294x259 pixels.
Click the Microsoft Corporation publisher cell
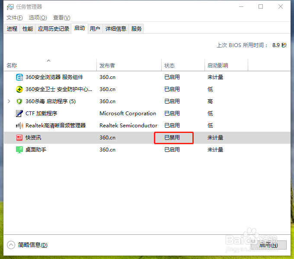click(x=128, y=114)
